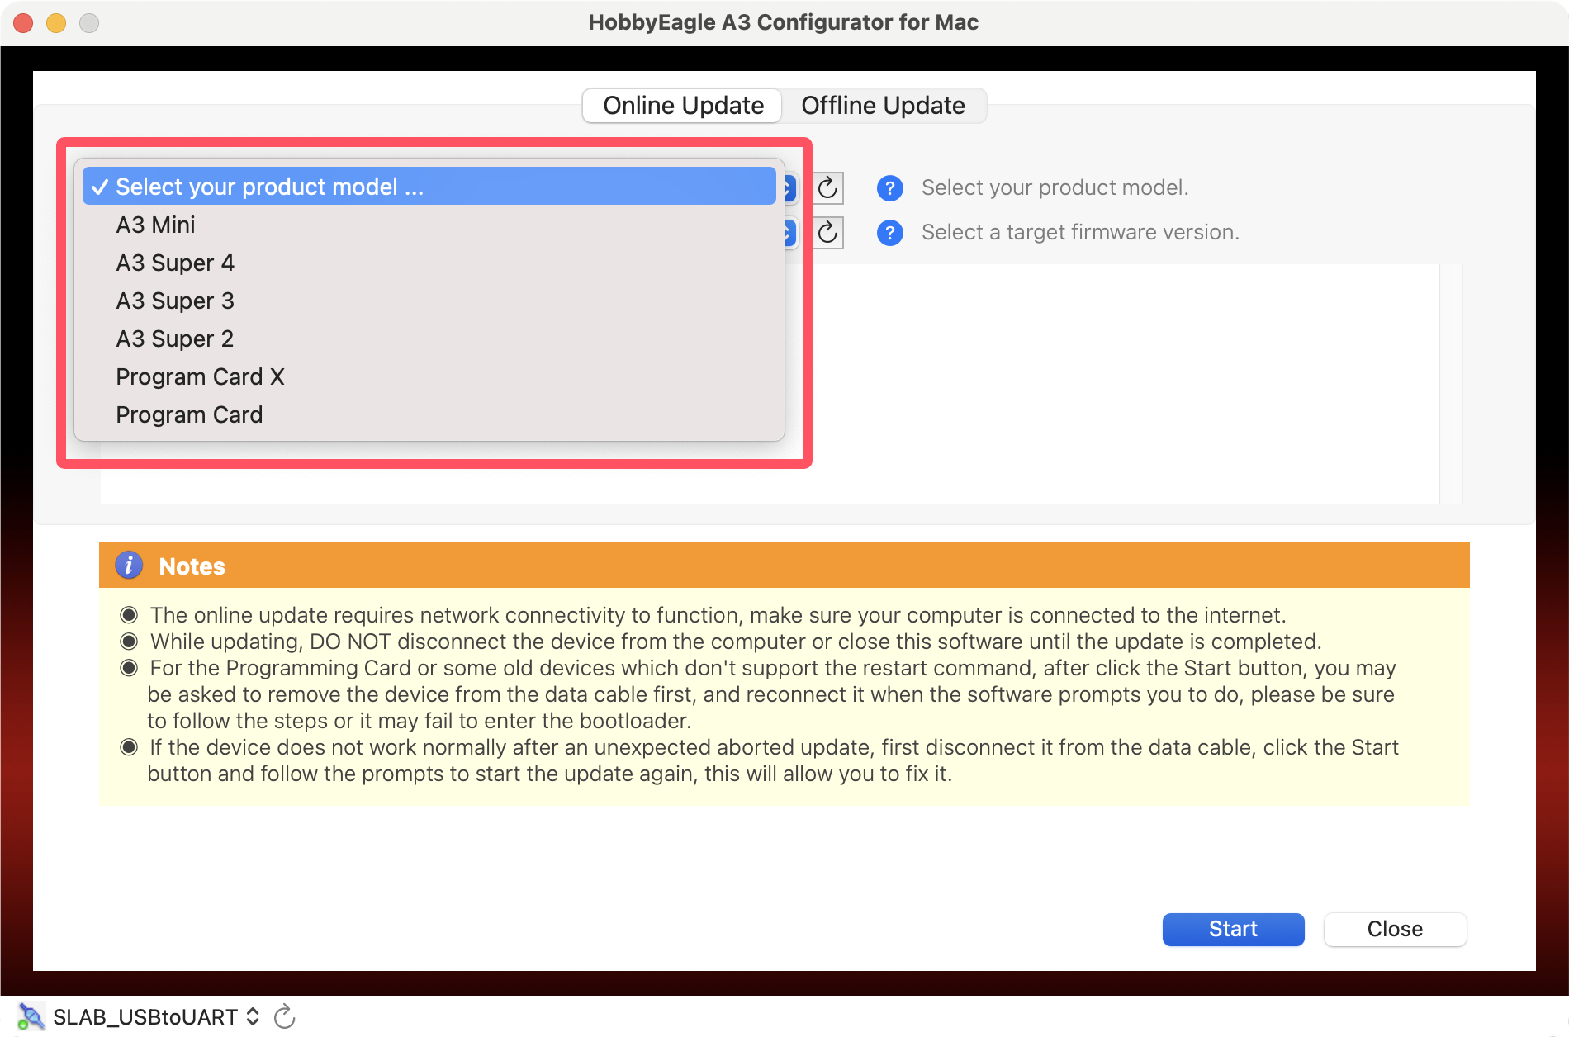Open the SLAB_USBtoUART port dropdown
The image size is (1569, 1037).
tap(157, 1016)
